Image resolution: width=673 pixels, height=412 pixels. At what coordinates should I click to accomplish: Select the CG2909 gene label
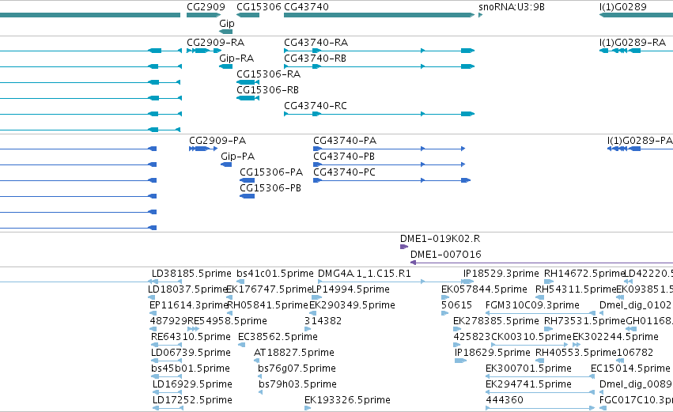click(x=206, y=7)
